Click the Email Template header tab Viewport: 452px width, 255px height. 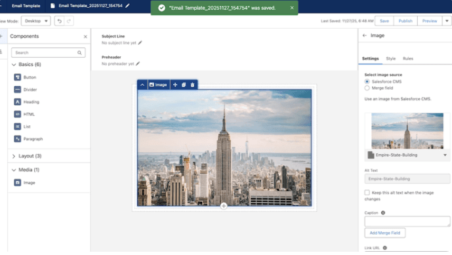26,6
